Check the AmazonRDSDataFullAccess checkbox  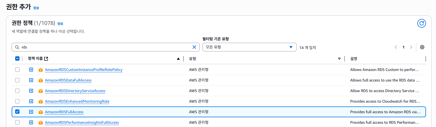pos(17,80)
